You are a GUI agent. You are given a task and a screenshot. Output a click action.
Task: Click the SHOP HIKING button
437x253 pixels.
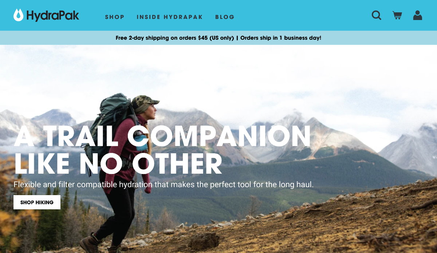point(37,202)
